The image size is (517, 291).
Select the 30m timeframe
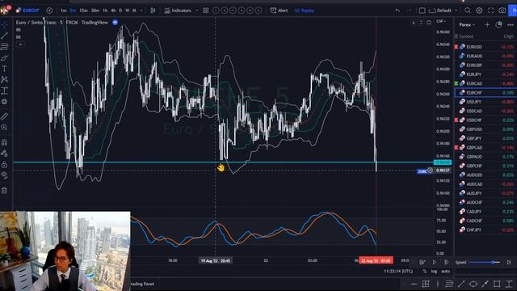(x=95, y=11)
